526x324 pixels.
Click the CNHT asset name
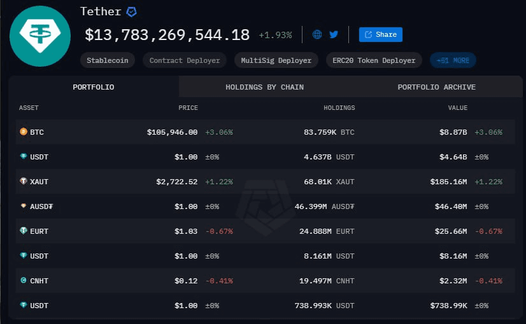click(39, 281)
